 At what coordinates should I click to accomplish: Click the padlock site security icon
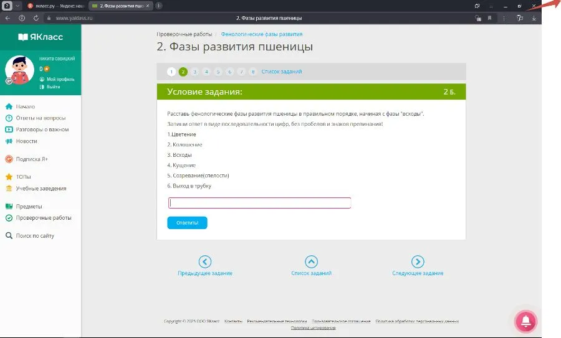tap(49, 18)
